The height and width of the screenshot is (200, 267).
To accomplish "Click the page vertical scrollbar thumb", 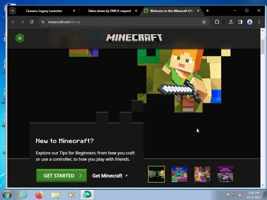I will pyautogui.click(x=263, y=47).
